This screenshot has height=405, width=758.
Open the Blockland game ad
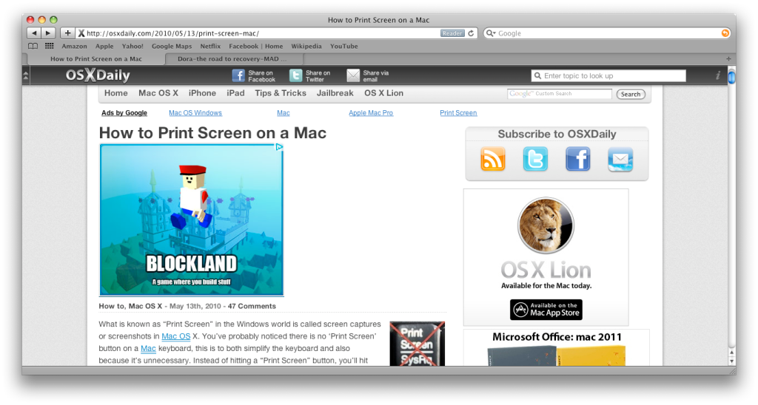tap(192, 219)
